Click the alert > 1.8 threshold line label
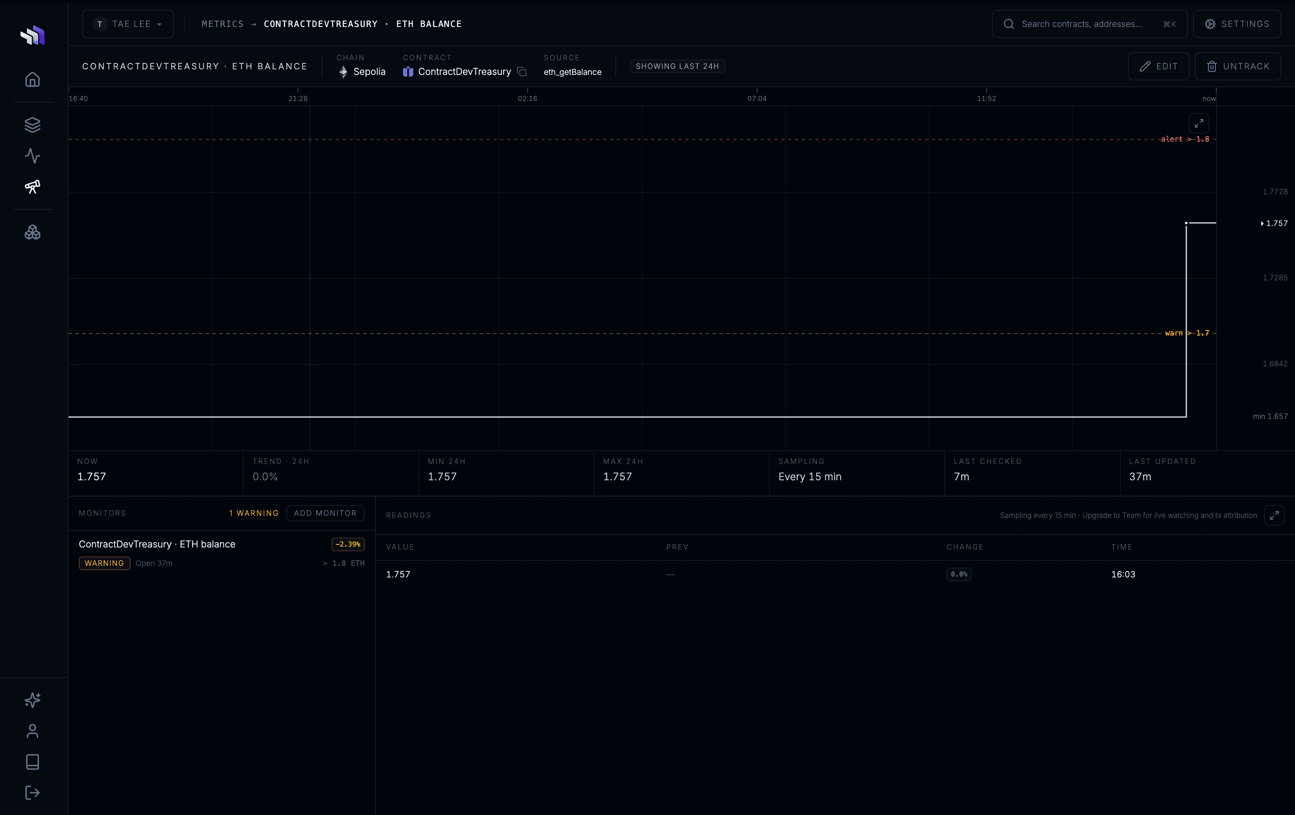The width and height of the screenshot is (1295, 815). coord(1185,139)
